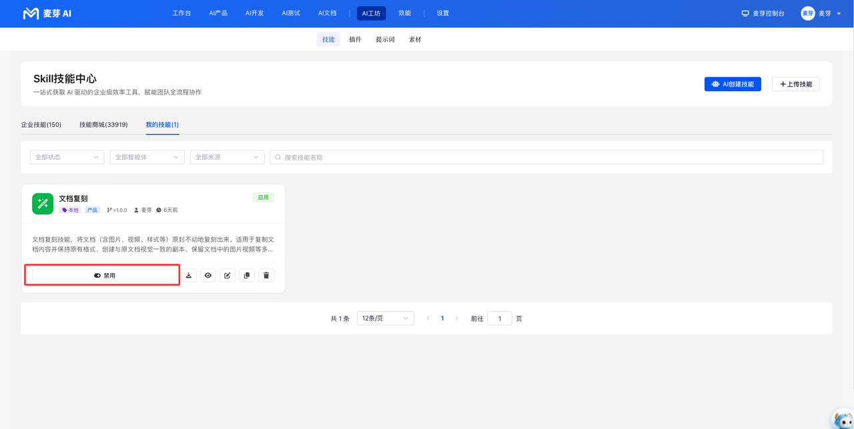Edit the 文档复刻 skill
Image resolution: width=854 pixels, height=429 pixels.
pyautogui.click(x=228, y=275)
